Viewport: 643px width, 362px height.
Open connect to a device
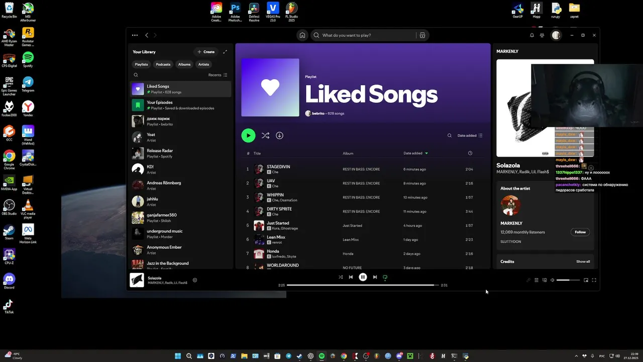pyautogui.click(x=545, y=280)
